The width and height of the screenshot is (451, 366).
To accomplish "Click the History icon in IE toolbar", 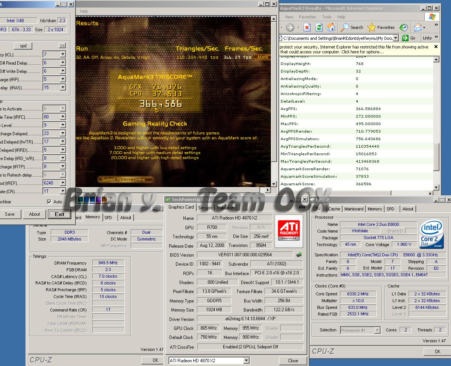I will point(404,27).
